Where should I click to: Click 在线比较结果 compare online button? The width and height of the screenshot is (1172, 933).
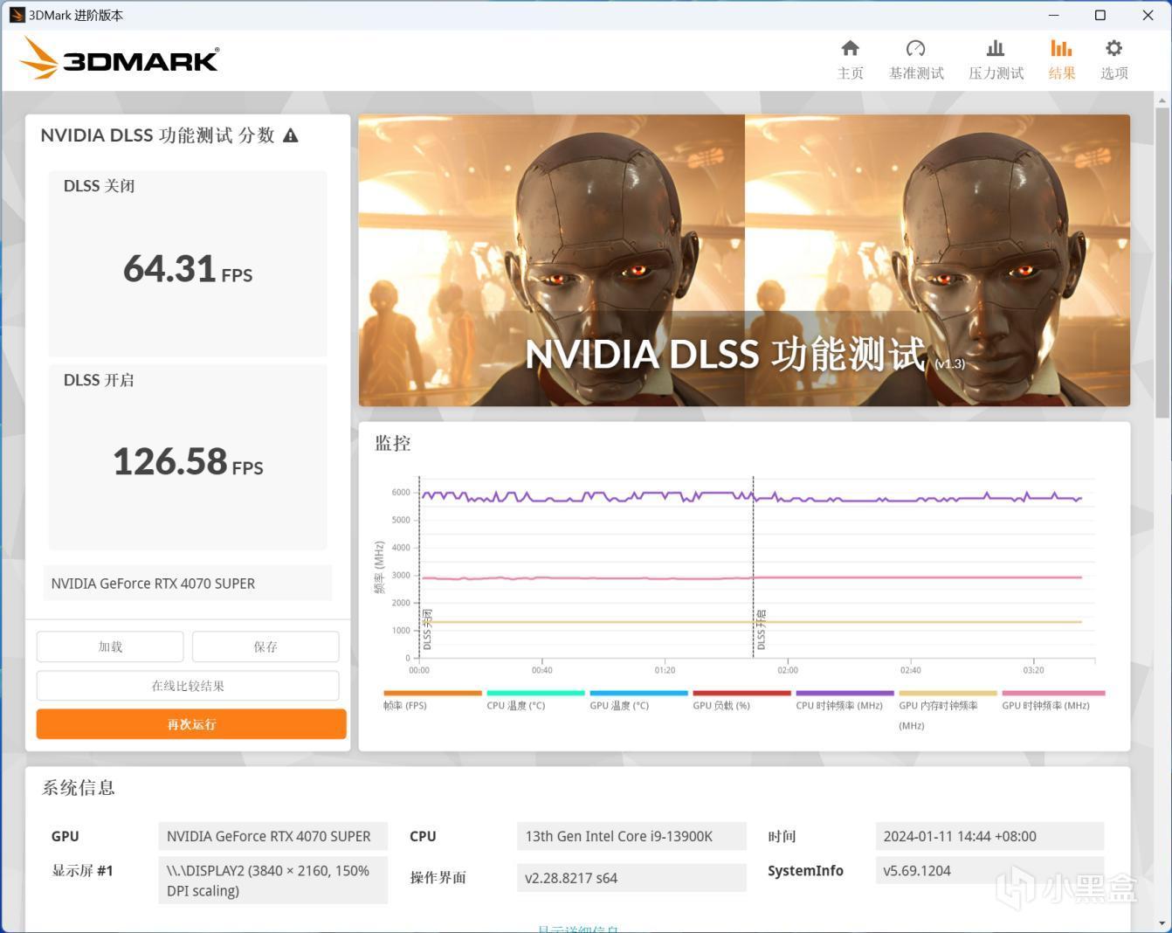pos(188,686)
